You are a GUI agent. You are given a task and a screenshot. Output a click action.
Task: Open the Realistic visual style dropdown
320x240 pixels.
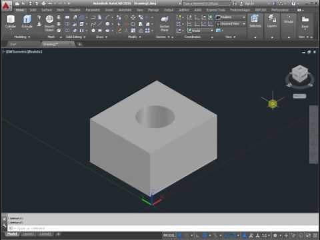pos(231,17)
